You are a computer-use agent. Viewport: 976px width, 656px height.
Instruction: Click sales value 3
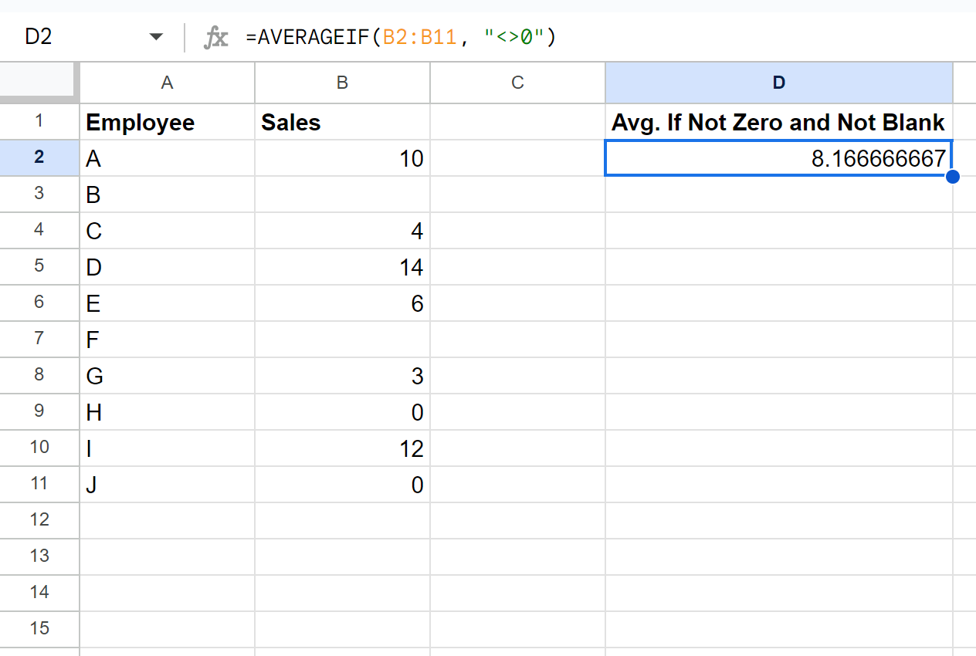(x=342, y=376)
